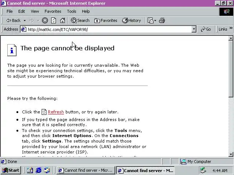Click the greyed Forward arrow button

(x=32, y=20)
